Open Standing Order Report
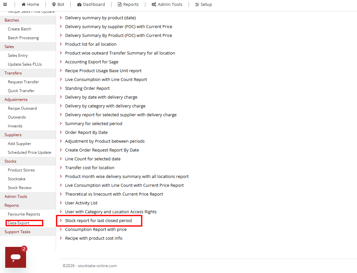The width and height of the screenshot is (357, 273). coord(87,88)
